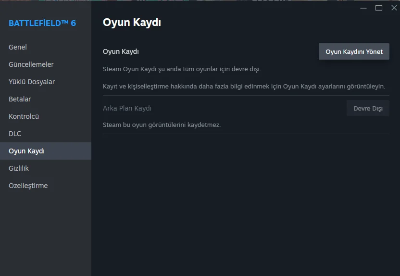
Task: Select Yüklü Dosyalar in the sidebar
Action: click(46, 82)
